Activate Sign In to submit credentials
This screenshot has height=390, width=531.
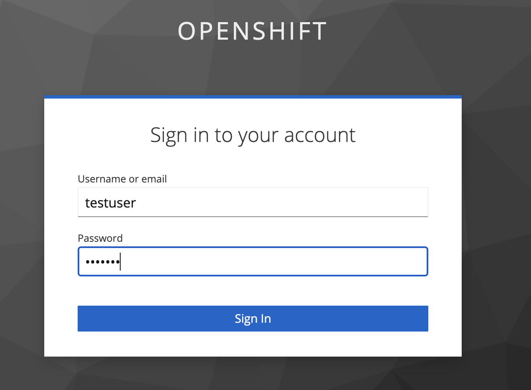coord(253,318)
